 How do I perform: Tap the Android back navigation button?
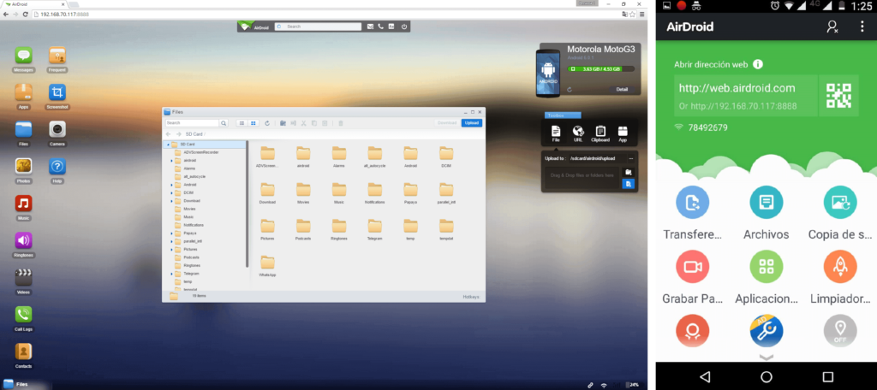(705, 376)
